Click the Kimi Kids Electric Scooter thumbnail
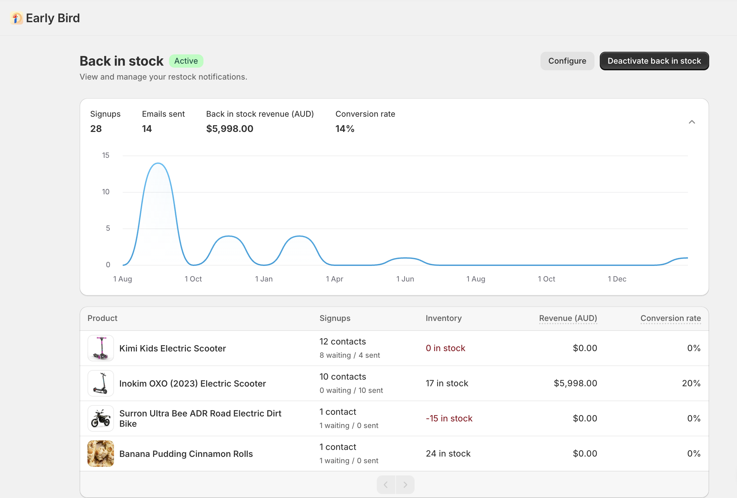The width and height of the screenshot is (737, 498). tap(100, 348)
